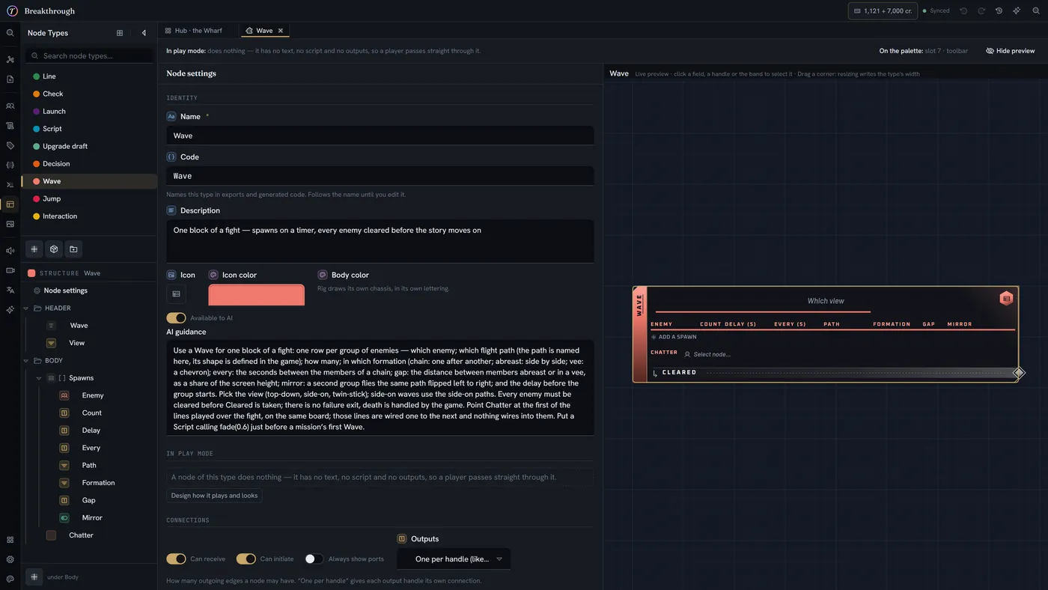Collapse the HEADER folder in the structure tree
Image resolution: width=1048 pixels, height=590 pixels.
(x=26, y=308)
